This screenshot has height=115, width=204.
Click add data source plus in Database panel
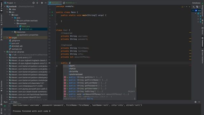click(193, 7)
